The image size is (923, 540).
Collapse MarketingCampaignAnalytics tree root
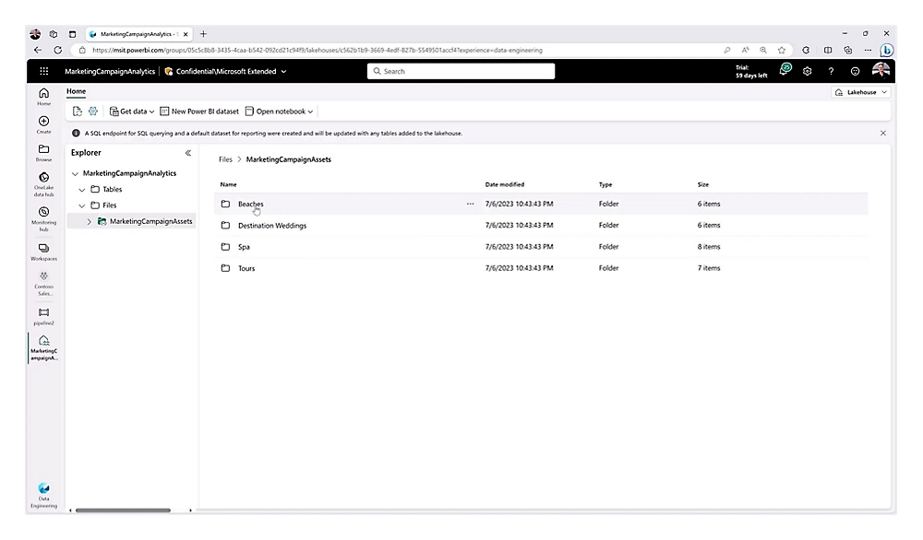[x=75, y=174]
